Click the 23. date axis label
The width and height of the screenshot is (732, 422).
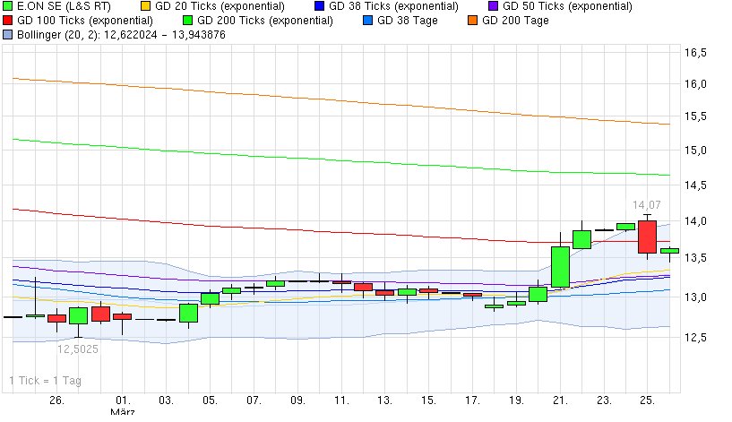coord(604,400)
